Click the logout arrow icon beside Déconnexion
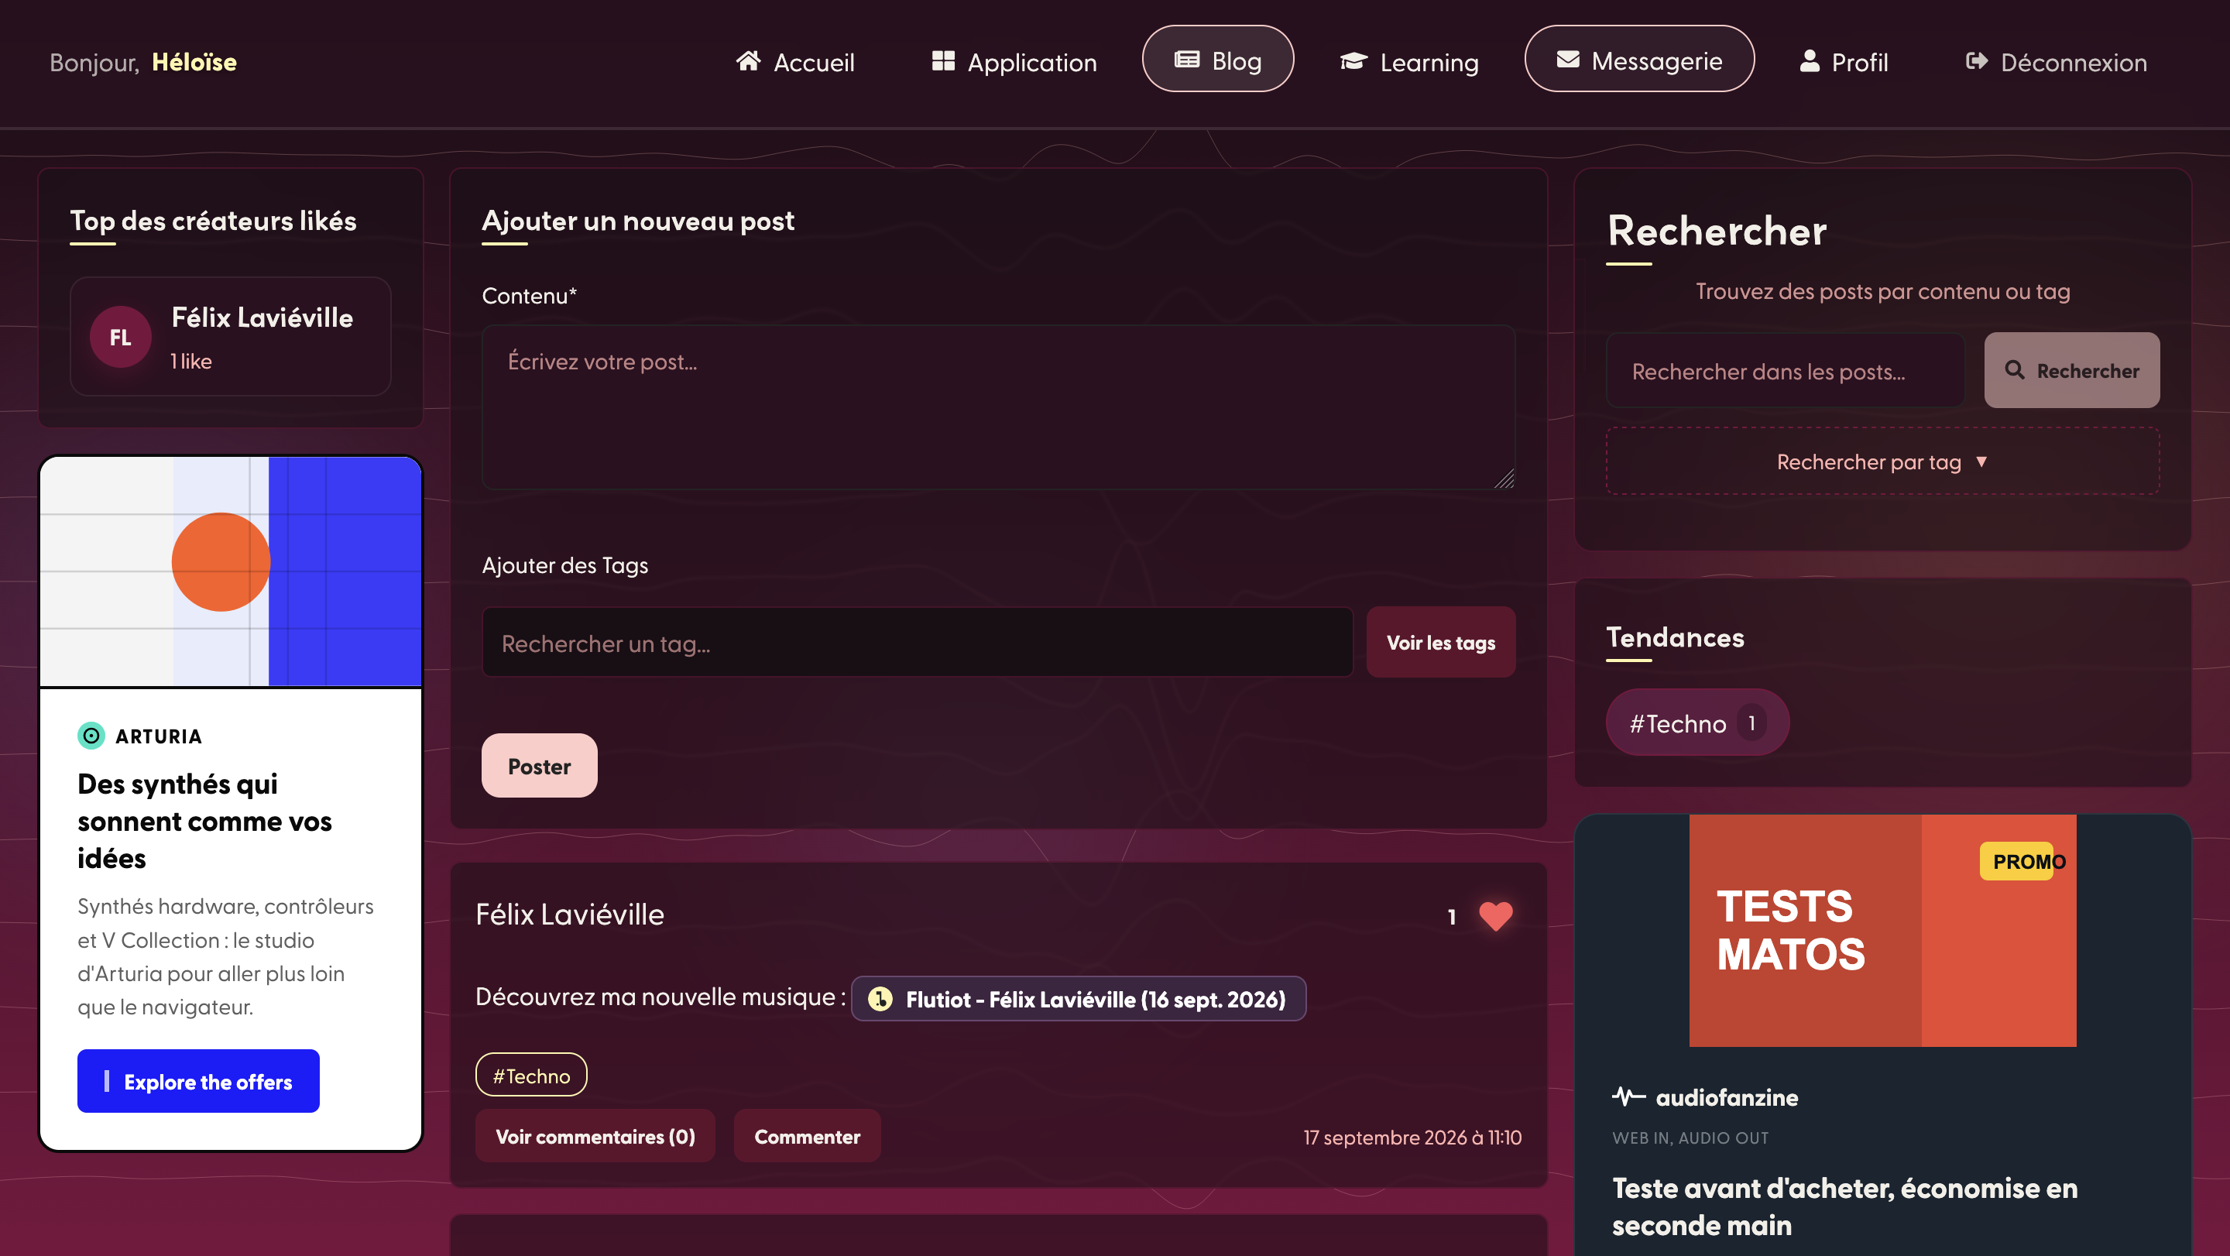This screenshot has height=1256, width=2230. coord(1976,60)
